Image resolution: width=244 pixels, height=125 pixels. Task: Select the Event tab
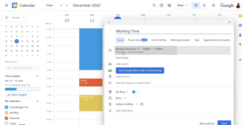120,40
